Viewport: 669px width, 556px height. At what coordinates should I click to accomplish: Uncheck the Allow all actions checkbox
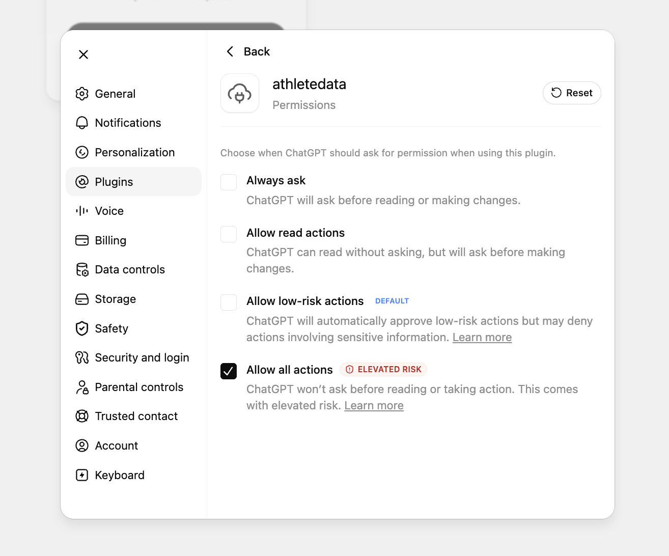[229, 371]
